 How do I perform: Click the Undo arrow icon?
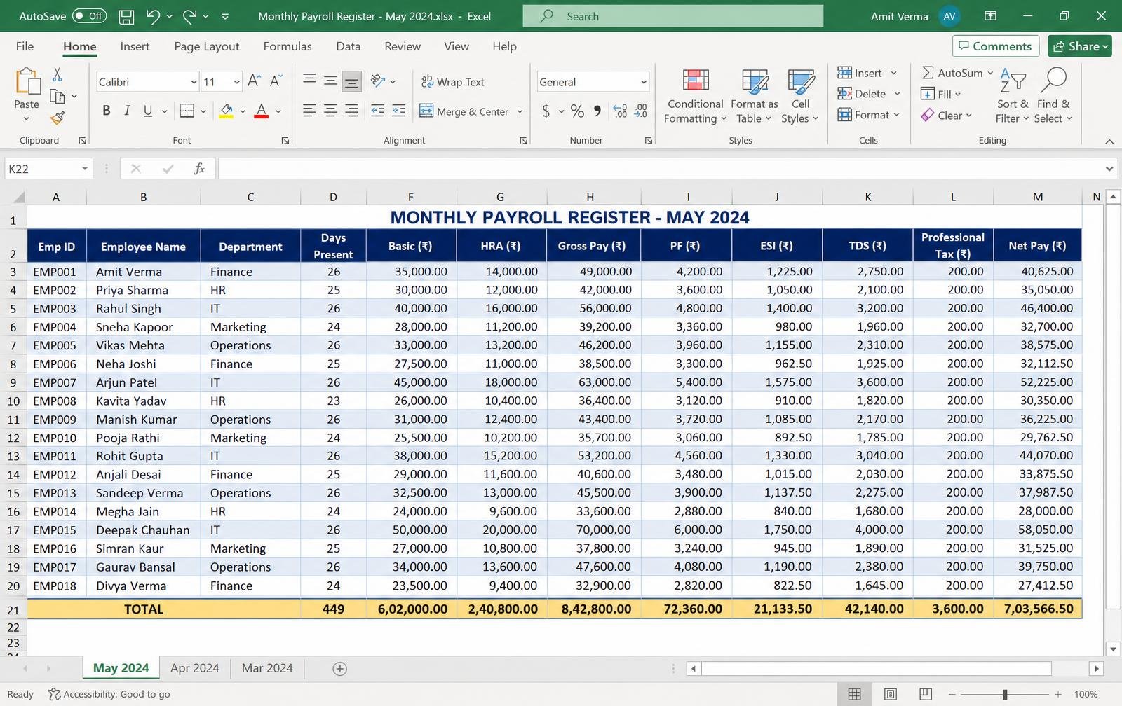point(153,16)
